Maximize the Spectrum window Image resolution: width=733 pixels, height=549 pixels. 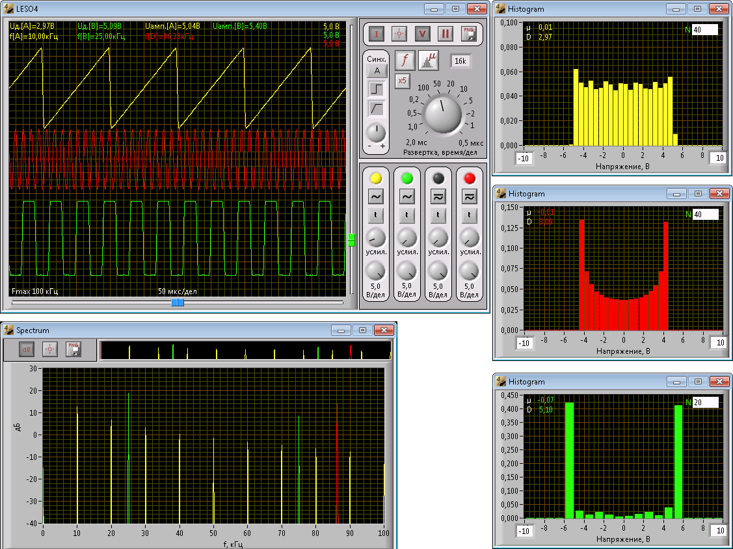click(362, 330)
